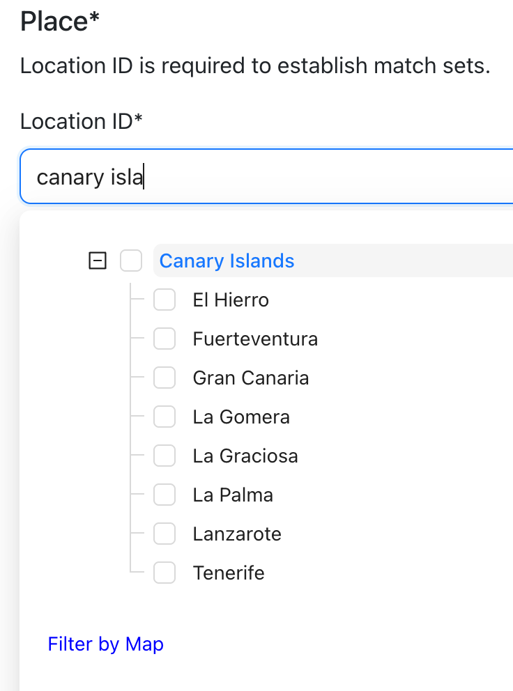Enable the Fuerteventura checkbox

pyautogui.click(x=164, y=339)
